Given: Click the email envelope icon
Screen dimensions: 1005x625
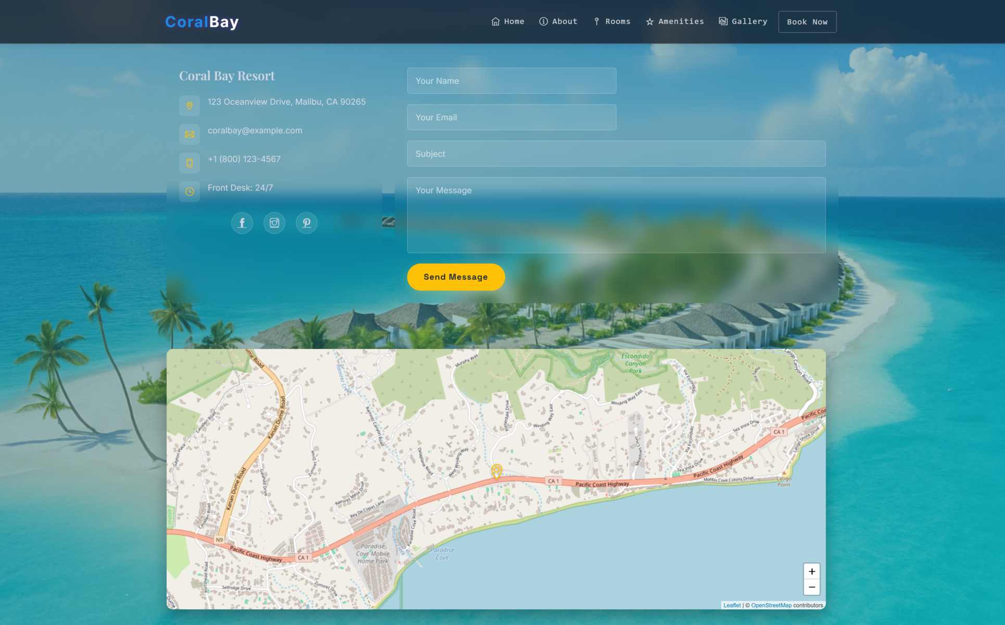Looking at the screenshot, I should pyautogui.click(x=190, y=134).
